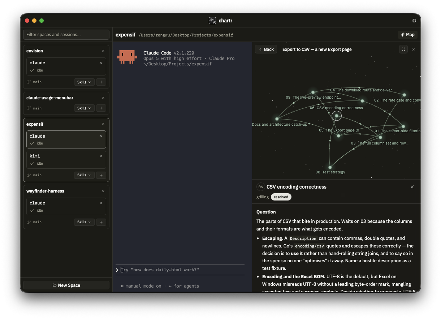This screenshot has height=319, width=441.
Task: Click manual mode on status line
Action: (143, 286)
